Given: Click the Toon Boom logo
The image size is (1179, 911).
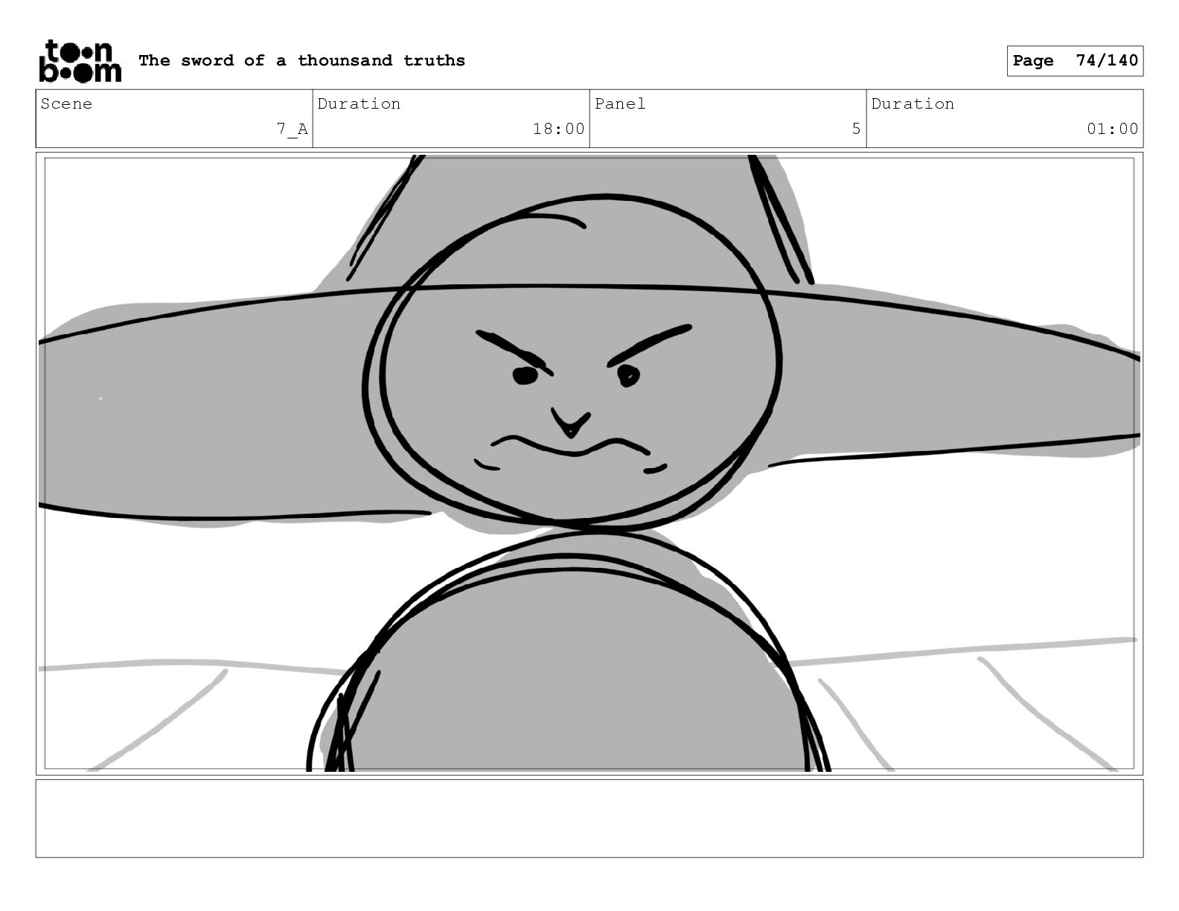Looking at the screenshot, I should pyautogui.click(x=80, y=61).
